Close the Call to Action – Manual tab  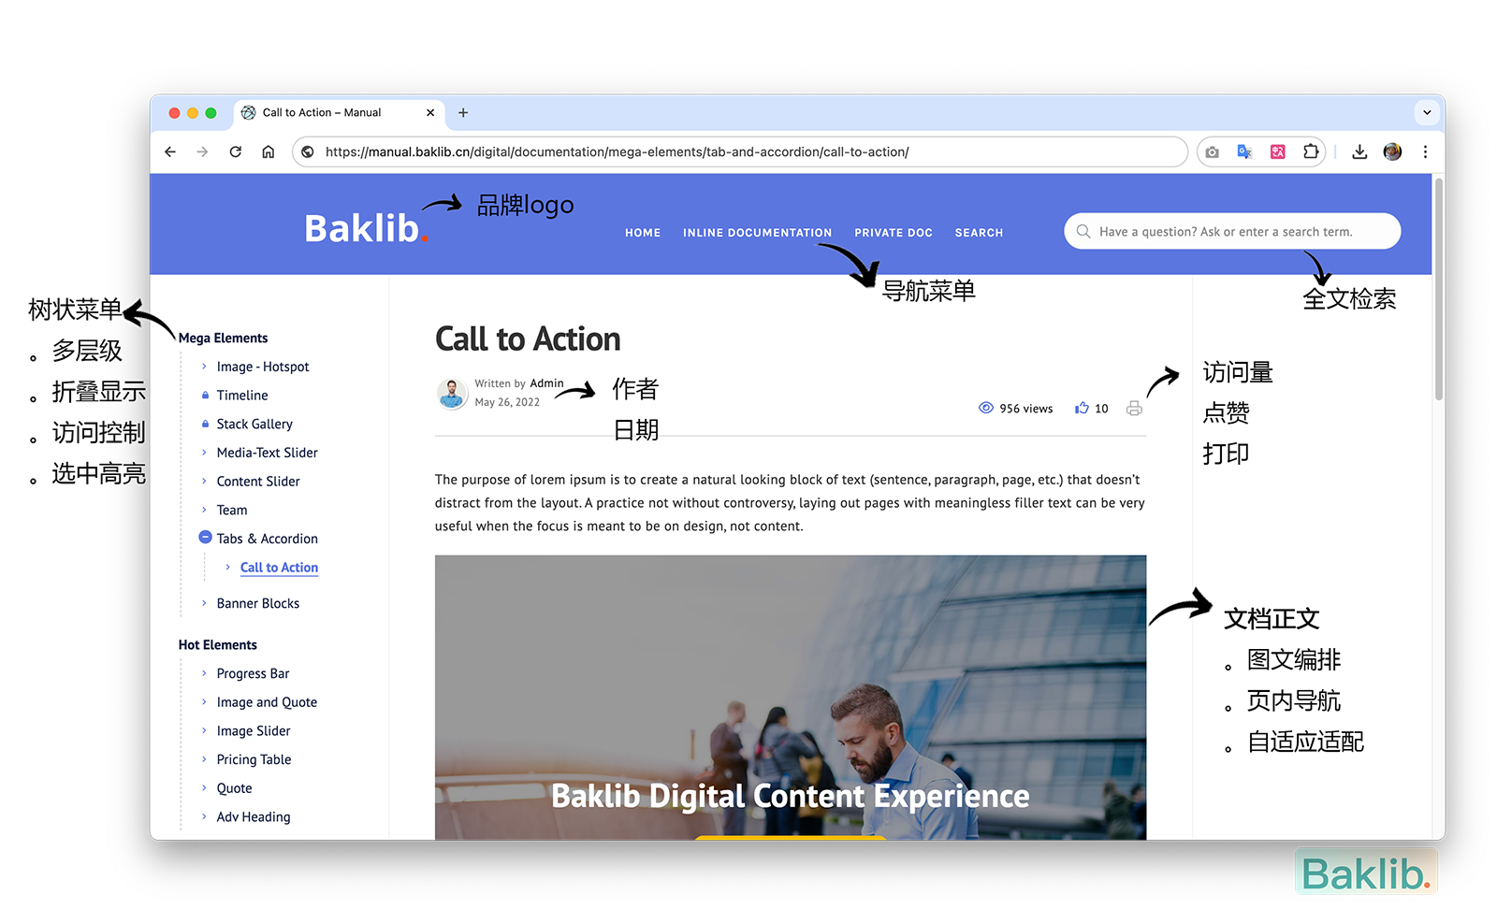(430, 112)
